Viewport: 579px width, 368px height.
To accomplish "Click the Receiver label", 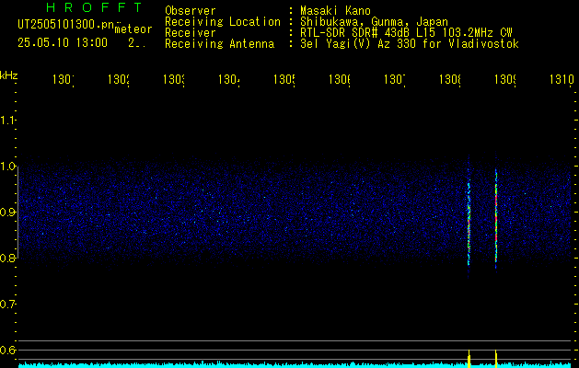I will click(191, 33).
